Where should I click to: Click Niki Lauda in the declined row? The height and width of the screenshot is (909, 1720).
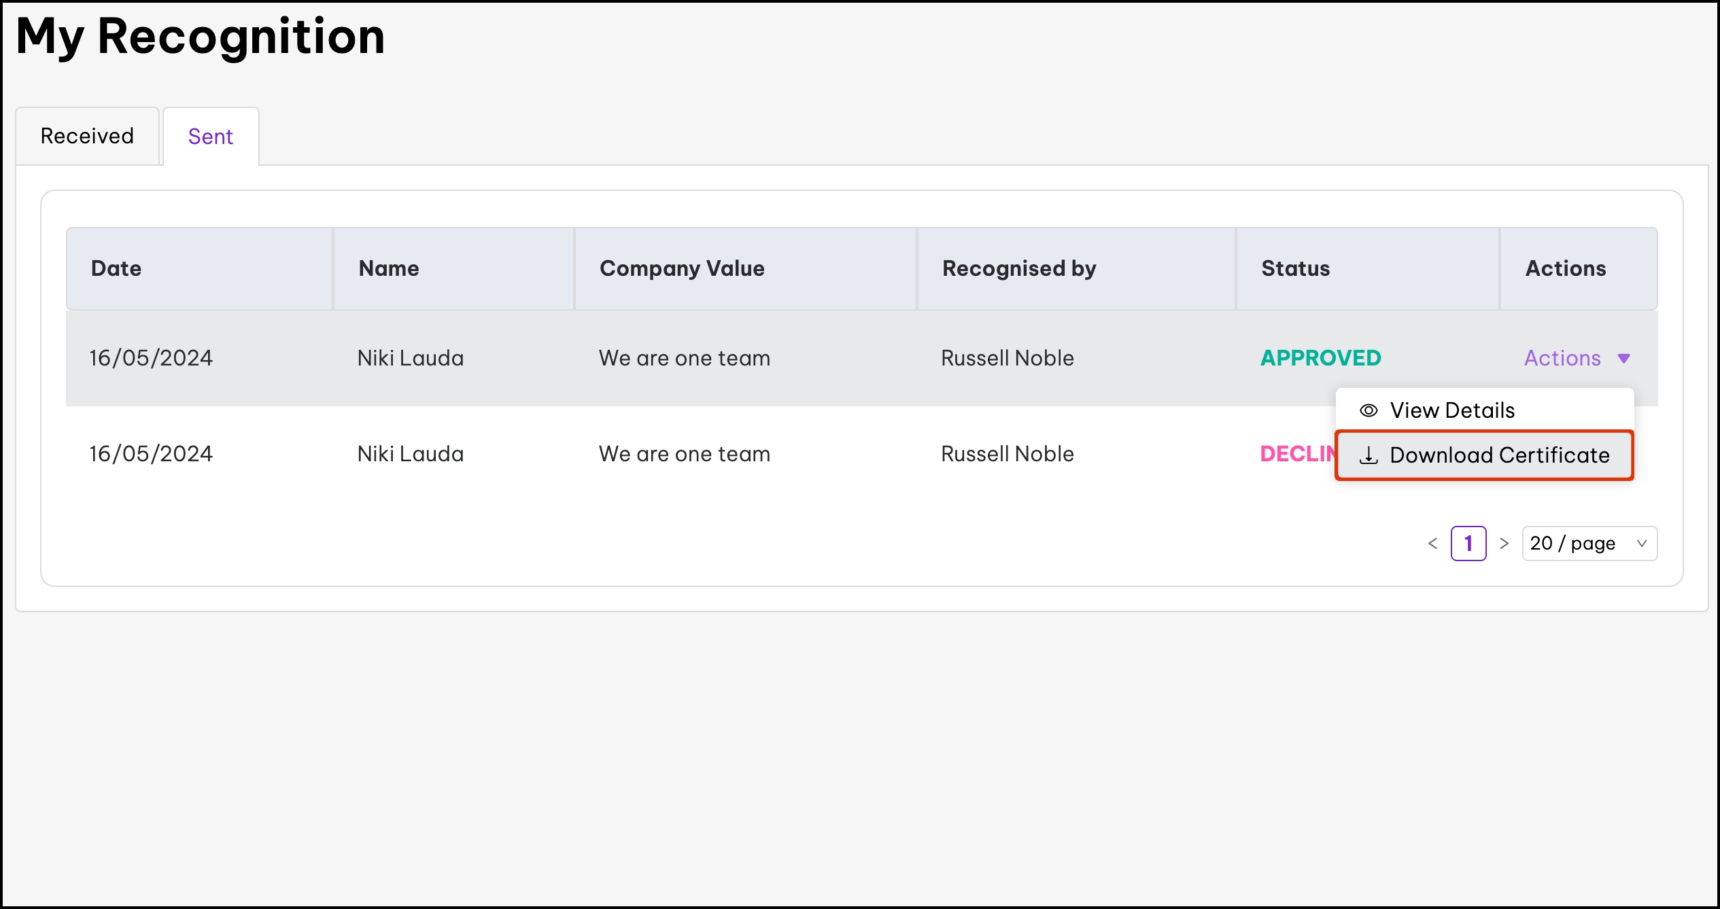[411, 454]
